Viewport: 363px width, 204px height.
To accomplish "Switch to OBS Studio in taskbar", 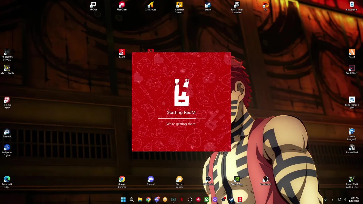I will (x=223, y=199).
